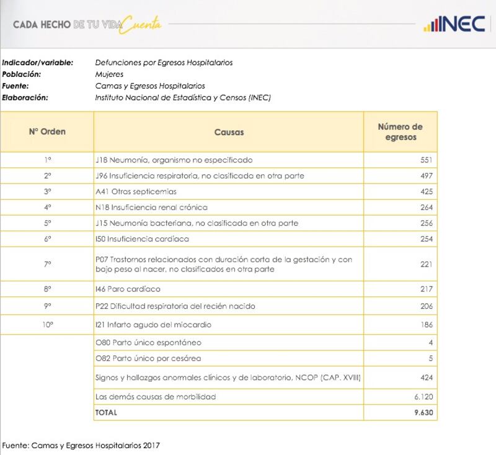Click the 'Elaboración:' label

[25, 98]
